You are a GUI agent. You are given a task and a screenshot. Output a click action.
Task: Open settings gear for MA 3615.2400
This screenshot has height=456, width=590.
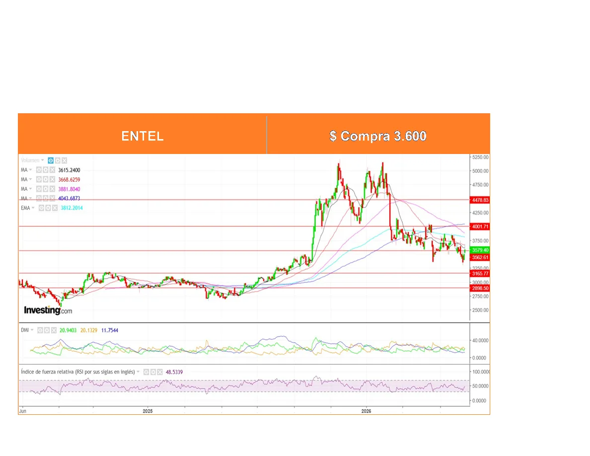coord(46,170)
